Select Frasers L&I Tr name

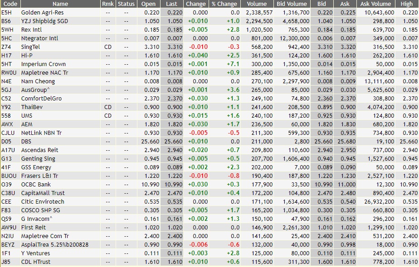coord(39,176)
